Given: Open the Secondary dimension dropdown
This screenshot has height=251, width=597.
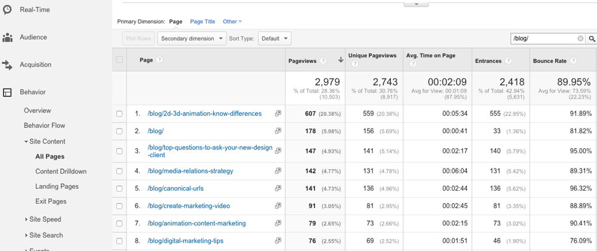Looking at the screenshot, I should pyautogui.click(x=192, y=38).
